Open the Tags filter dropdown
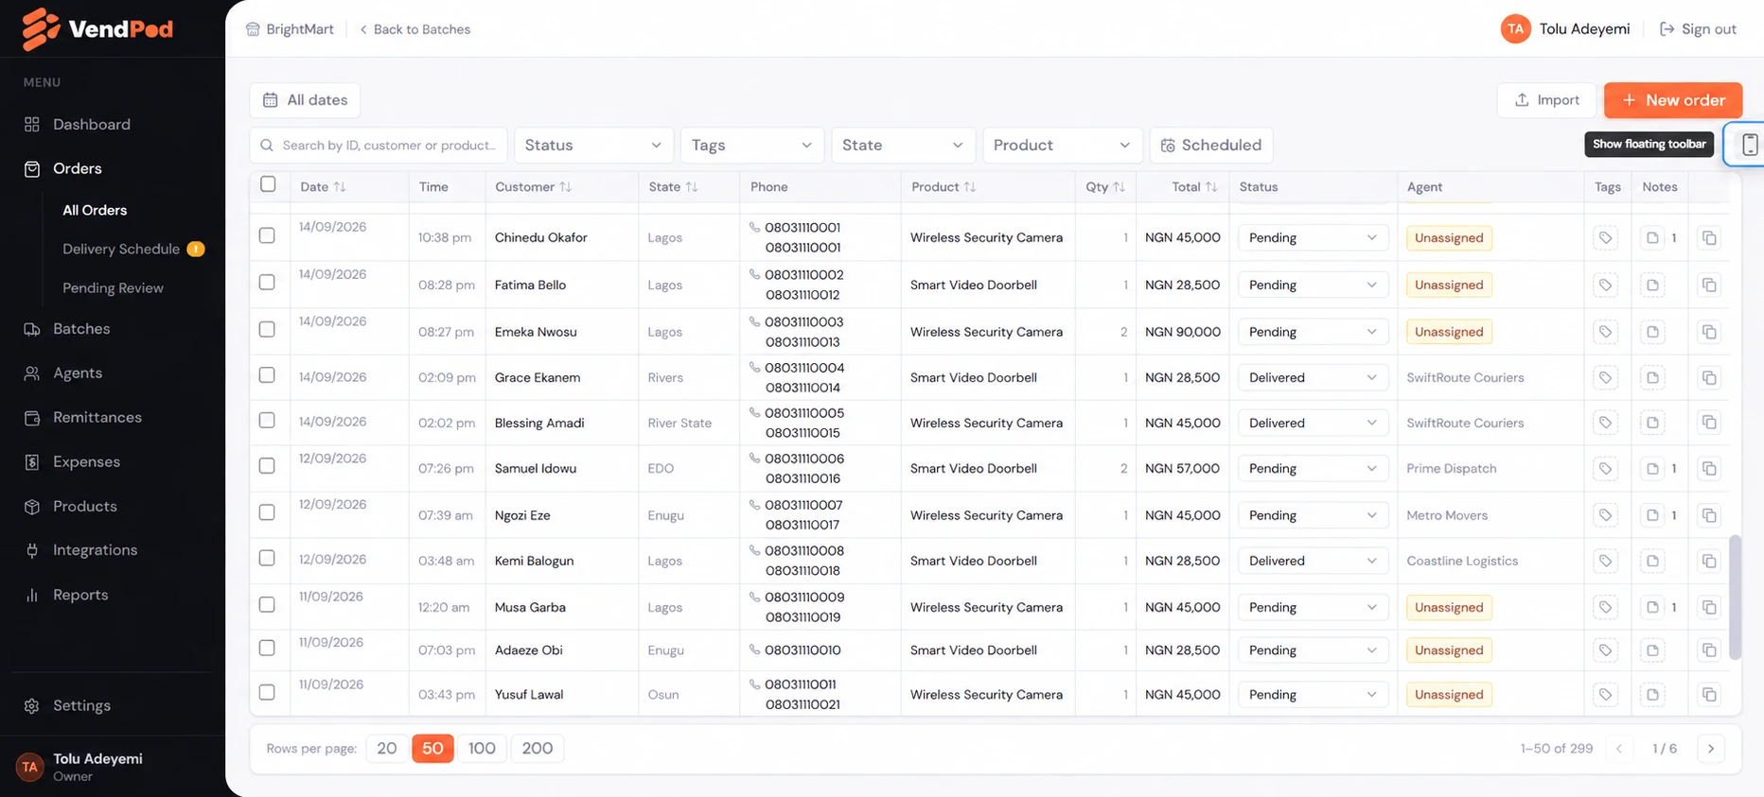This screenshot has width=1764, height=797. pyautogui.click(x=751, y=145)
